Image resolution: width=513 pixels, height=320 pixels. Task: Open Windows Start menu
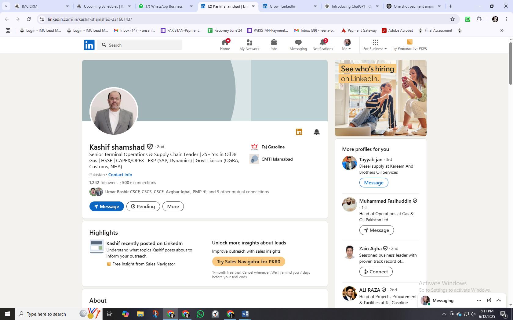click(x=7, y=314)
